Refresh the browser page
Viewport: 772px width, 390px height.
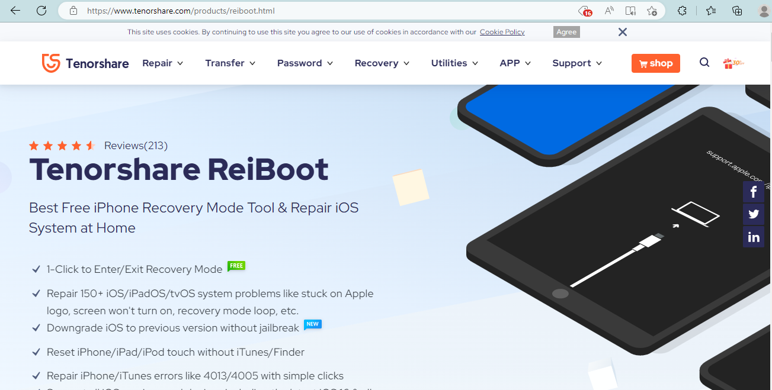coord(41,11)
